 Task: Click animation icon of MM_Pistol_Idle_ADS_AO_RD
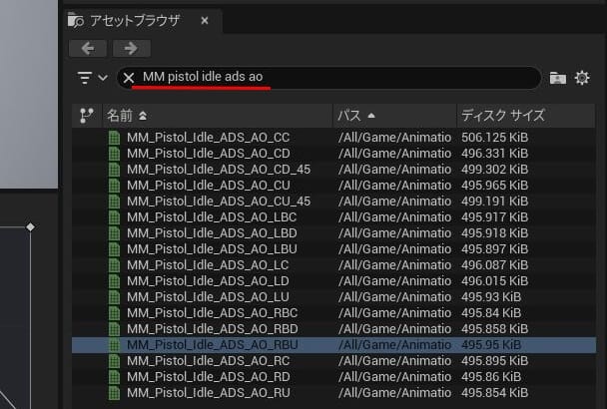(x=114, y=377)
